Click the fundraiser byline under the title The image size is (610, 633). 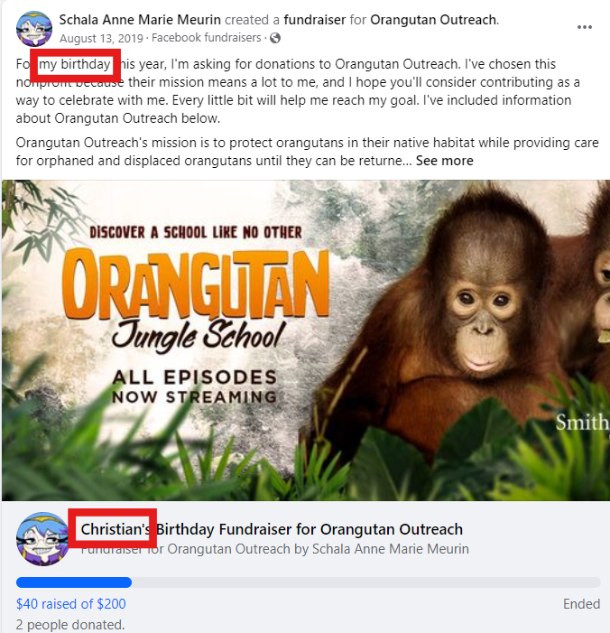[274, 549]
